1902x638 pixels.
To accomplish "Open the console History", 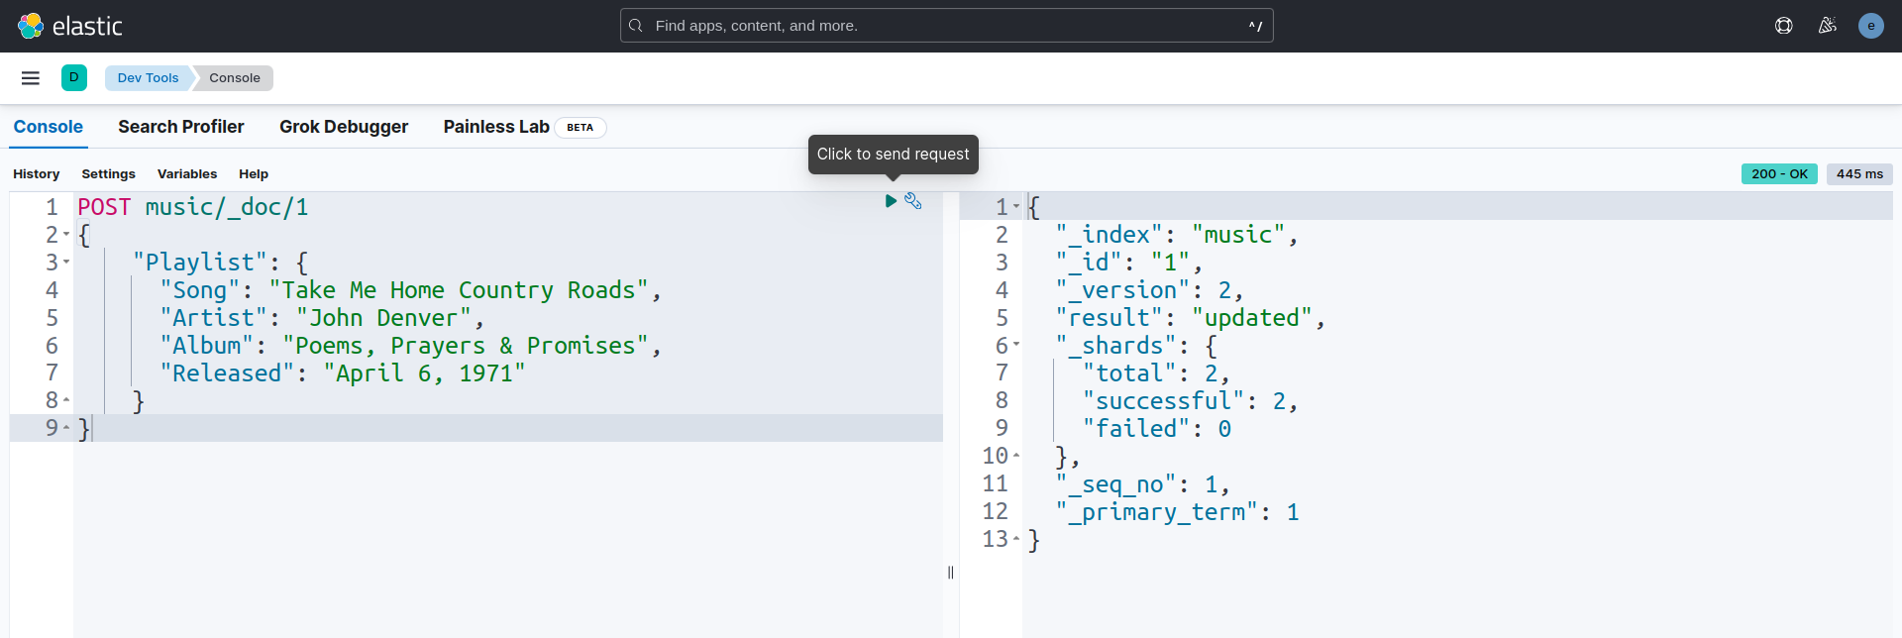I will pyautogui.click(x=37, y=174).
